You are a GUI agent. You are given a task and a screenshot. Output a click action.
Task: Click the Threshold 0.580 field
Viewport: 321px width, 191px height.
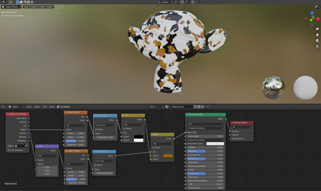click(104, 173)
